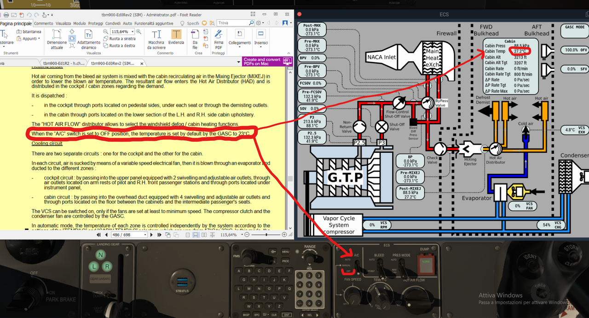
Task: Click the PDF vertical scrollbar thumb
Action: coord(290,179)
